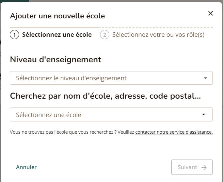The height and width of the screenshot is (182, 223).
Task: Click the Suivant button
Action: [x=192, y=167]
